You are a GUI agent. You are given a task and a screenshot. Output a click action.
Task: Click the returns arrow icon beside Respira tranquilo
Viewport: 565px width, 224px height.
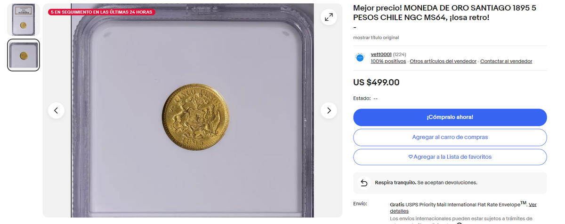pos(364,183)
